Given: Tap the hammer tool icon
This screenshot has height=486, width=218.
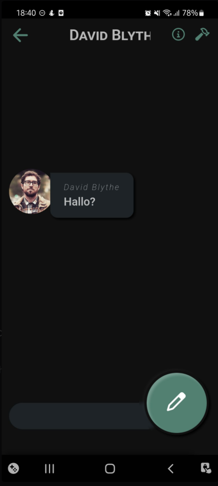Looking at the screenshot, I should click(x=202, y=35).
